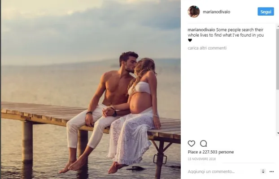Viewport: 279px width, 179px height.
Task: Open marianodivaio profile from the header username
Action: pyautogui.click(x=217, y=12)
